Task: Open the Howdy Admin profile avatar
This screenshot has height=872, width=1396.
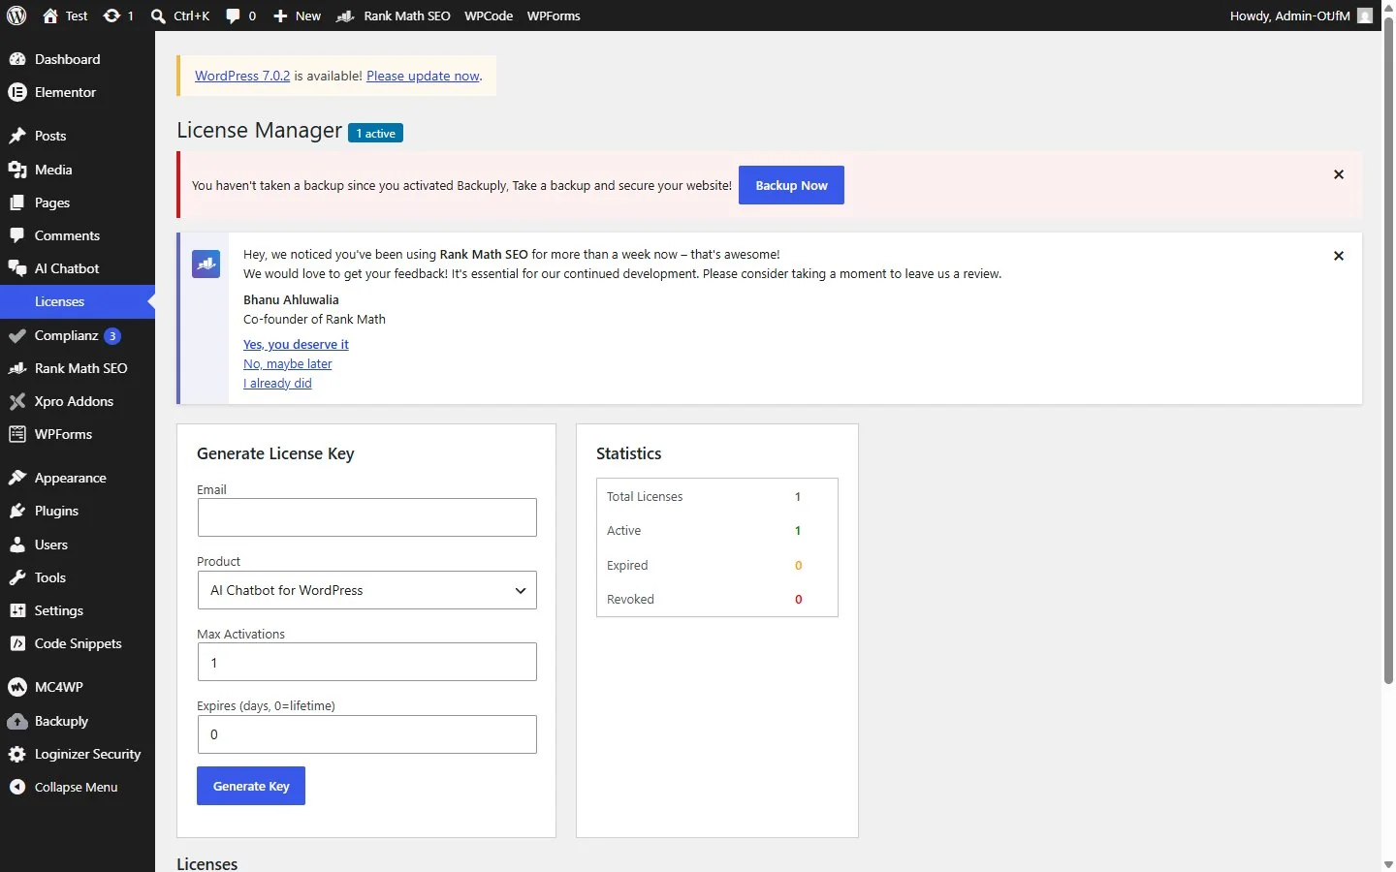Action: point(1365,16)
